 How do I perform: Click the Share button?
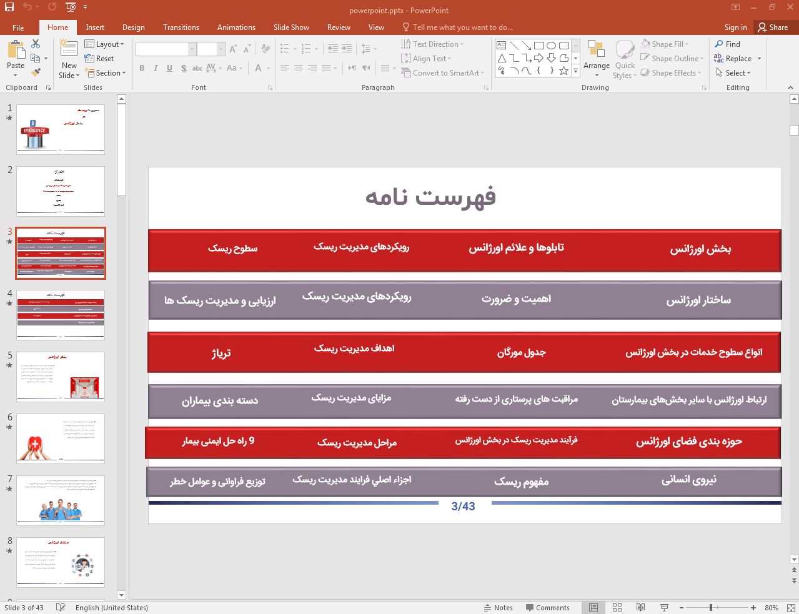coord(773,27)
